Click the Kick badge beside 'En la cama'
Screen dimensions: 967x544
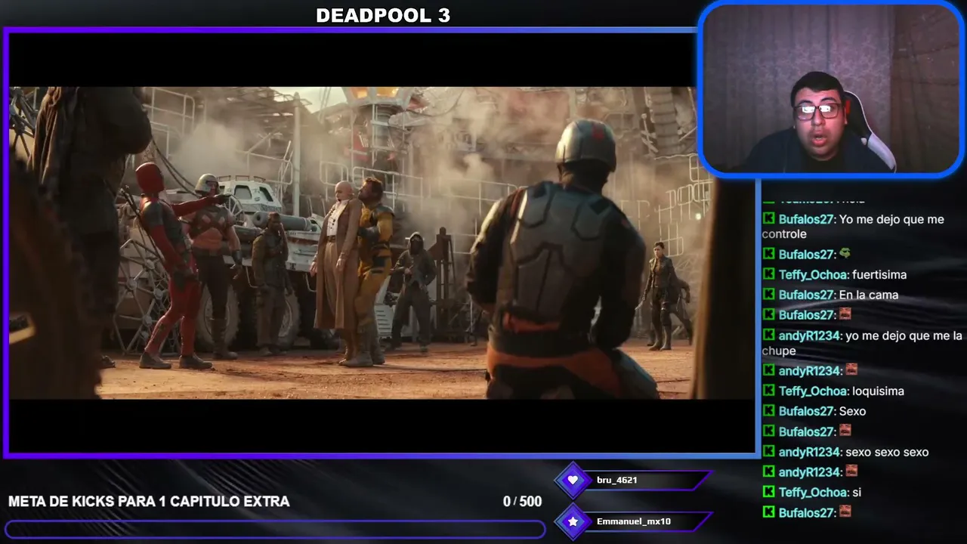[x=768, y=295]
